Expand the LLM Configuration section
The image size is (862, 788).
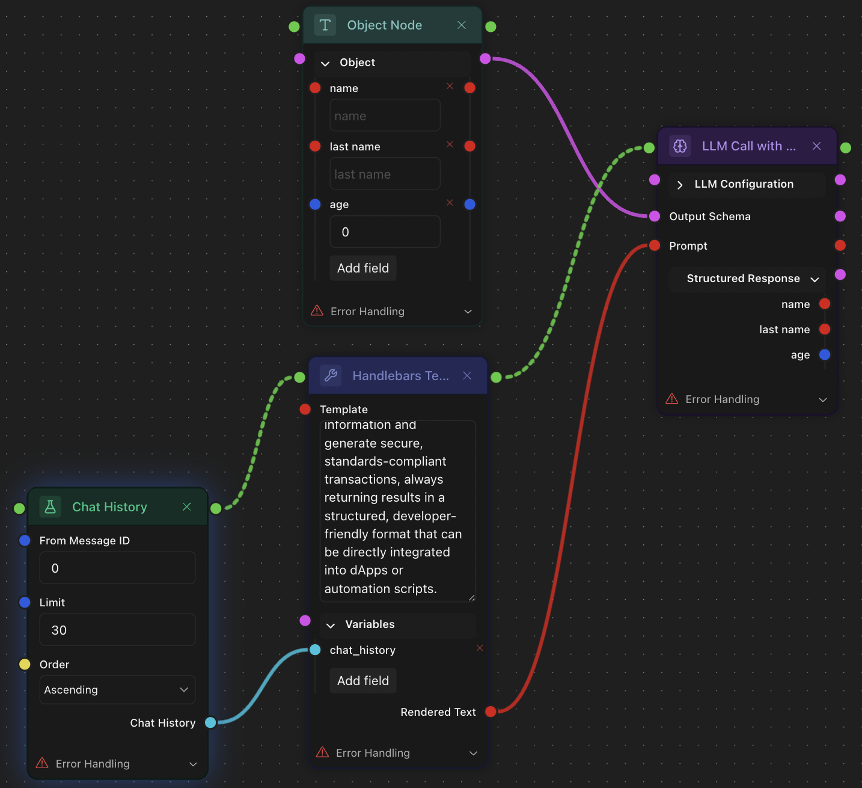(680, 185)
